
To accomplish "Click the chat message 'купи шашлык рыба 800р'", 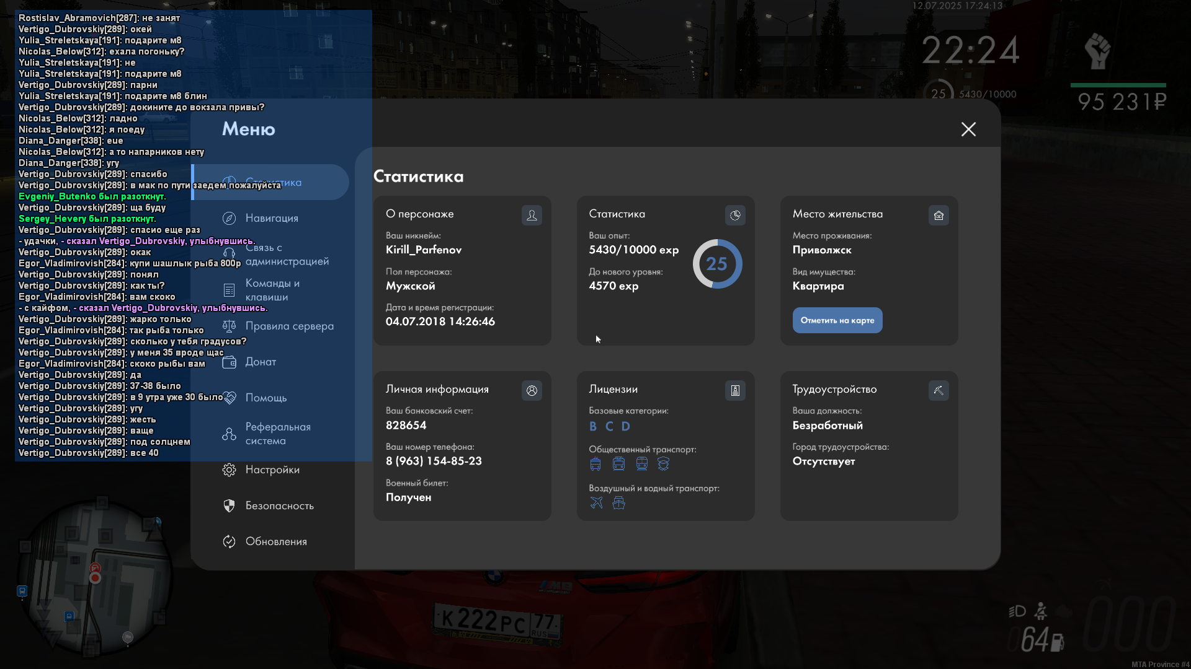I will click(x=185, y=263).
